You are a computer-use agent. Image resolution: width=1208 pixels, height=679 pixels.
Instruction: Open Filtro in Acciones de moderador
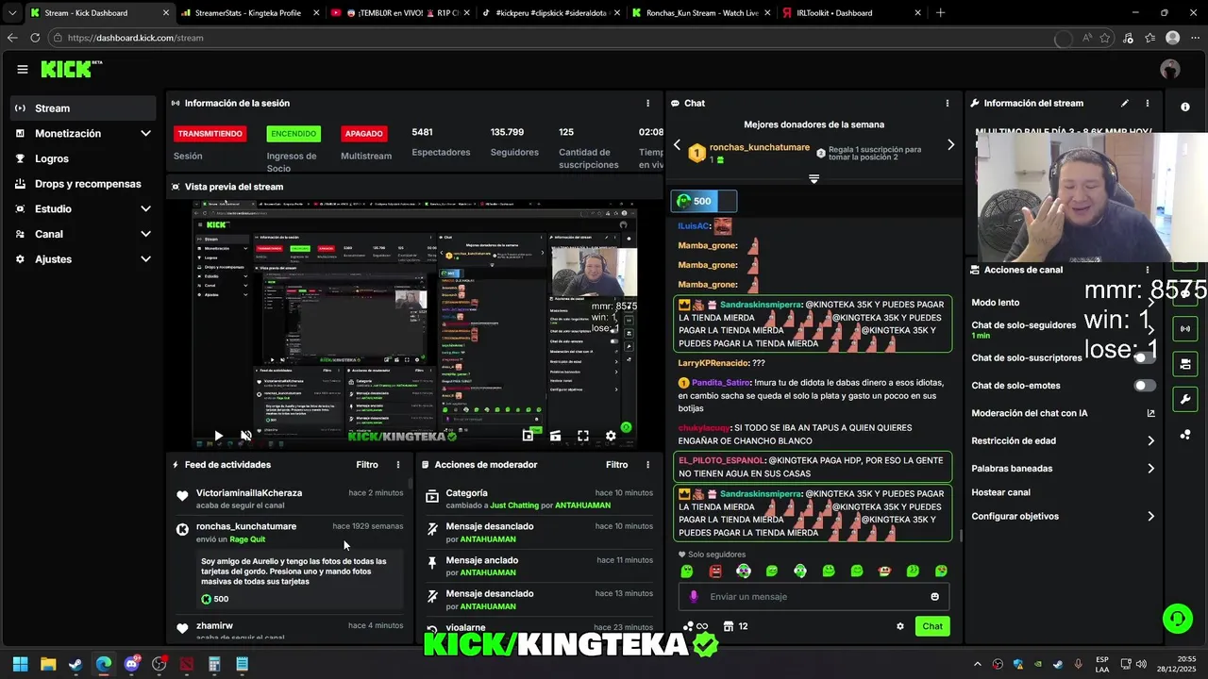coord(616,465)
